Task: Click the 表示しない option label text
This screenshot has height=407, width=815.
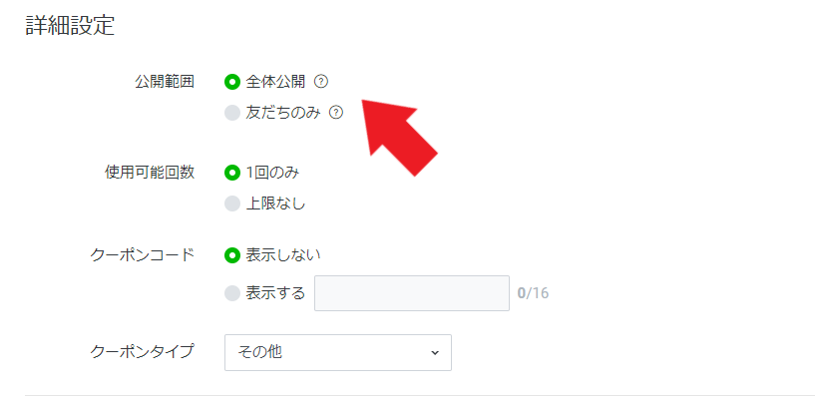Action: [283, 255]
